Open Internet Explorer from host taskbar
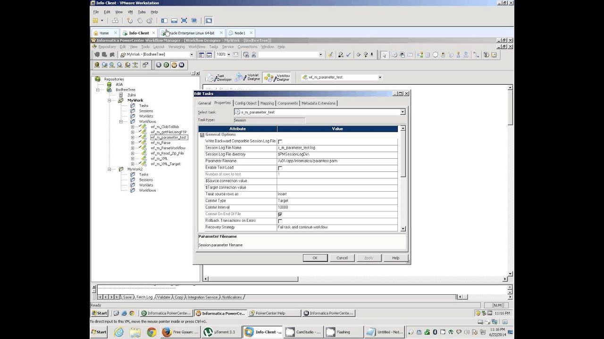Image resolution: width=604 pixels, height=339 pixels. pyautogui.click(x=118, y=332)
